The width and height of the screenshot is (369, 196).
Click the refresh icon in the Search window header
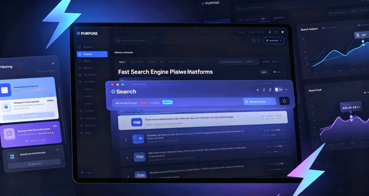264,90
